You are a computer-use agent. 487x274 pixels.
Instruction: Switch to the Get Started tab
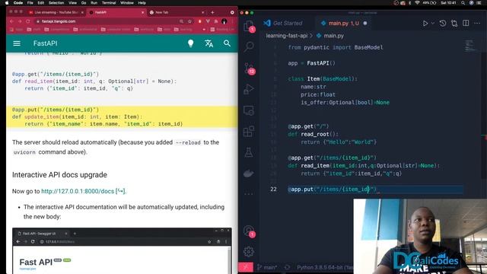[x=282, y=24]
